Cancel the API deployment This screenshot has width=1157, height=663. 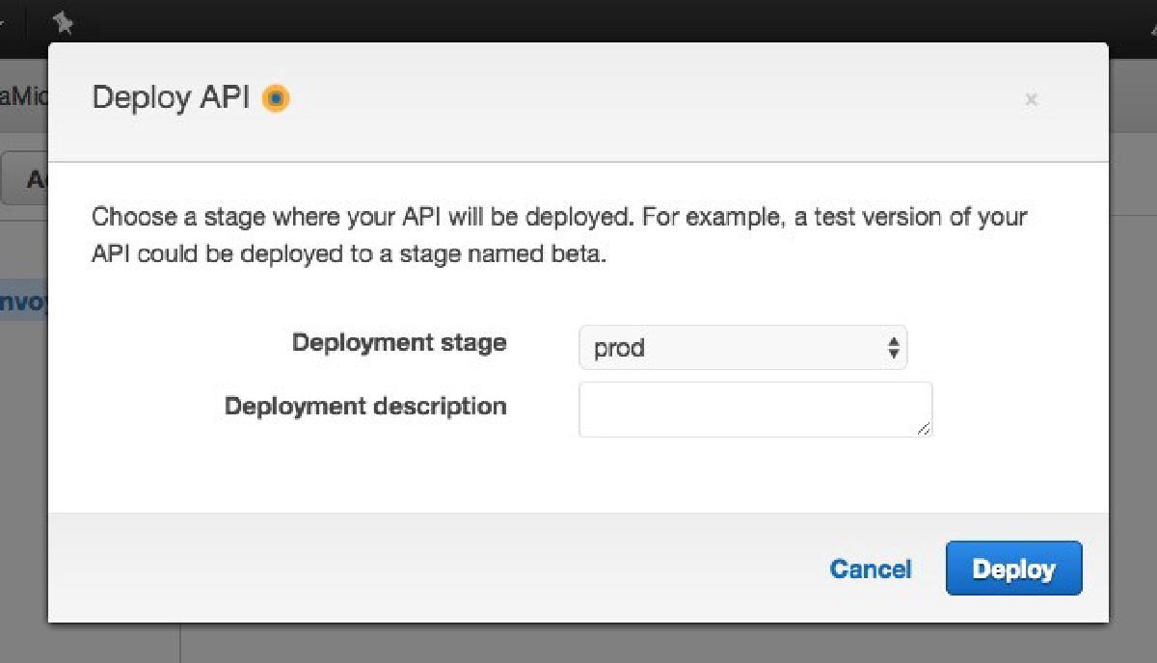[x=870, y=569]
